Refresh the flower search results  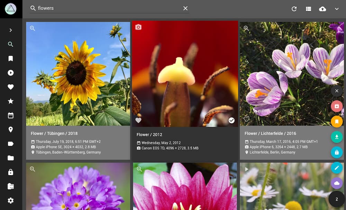294,9
